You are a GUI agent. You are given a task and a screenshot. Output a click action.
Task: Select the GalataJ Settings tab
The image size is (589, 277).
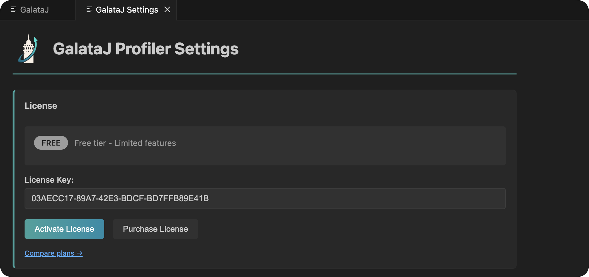pyautogui.click(x=127, y=10)
